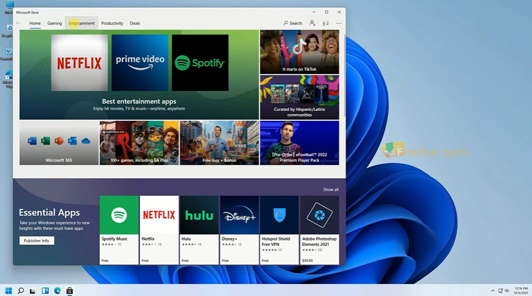Select the Recycle Bin desktop icon
This screenshot has height=296, width=532.
click(x=9, y=31)
